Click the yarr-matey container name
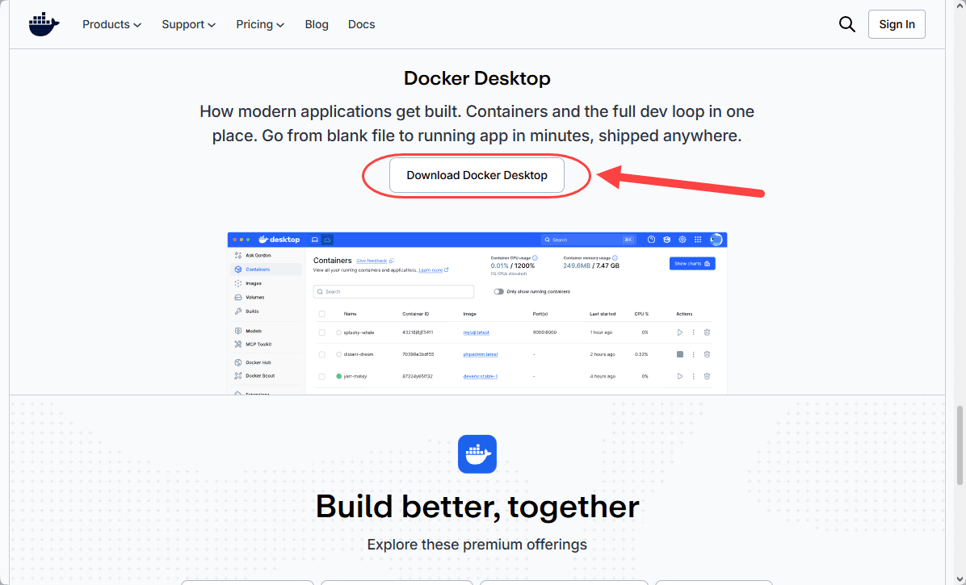Screen dimensions: 966x585 click(355, 377)
